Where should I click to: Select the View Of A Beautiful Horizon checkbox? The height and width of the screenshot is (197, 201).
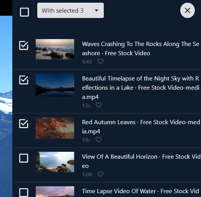[x=24, y=158]
